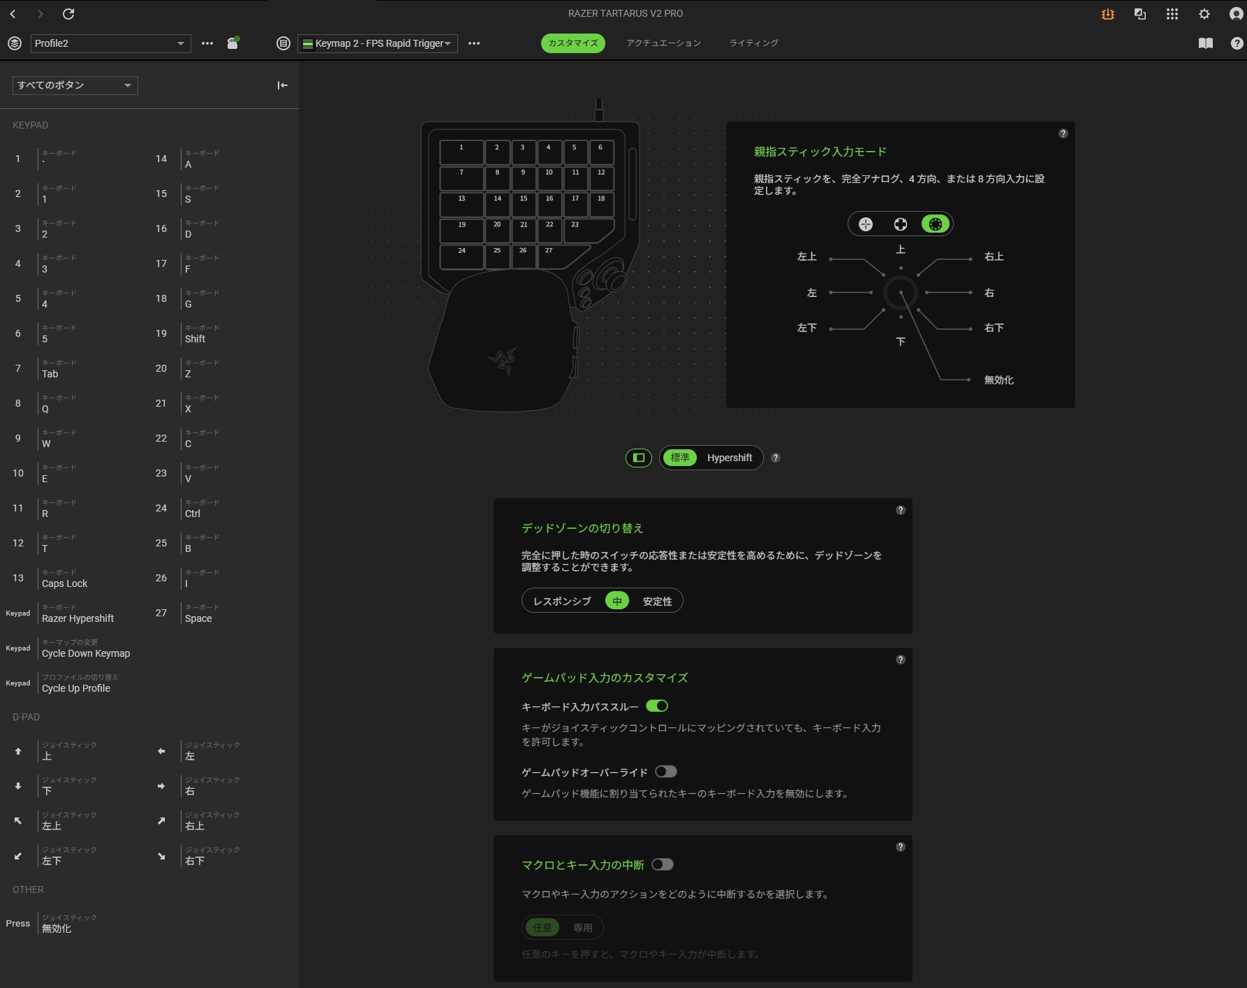Enable macro and key input interruption
Screen dimensions: 1247x988
(x=663, y=864)
